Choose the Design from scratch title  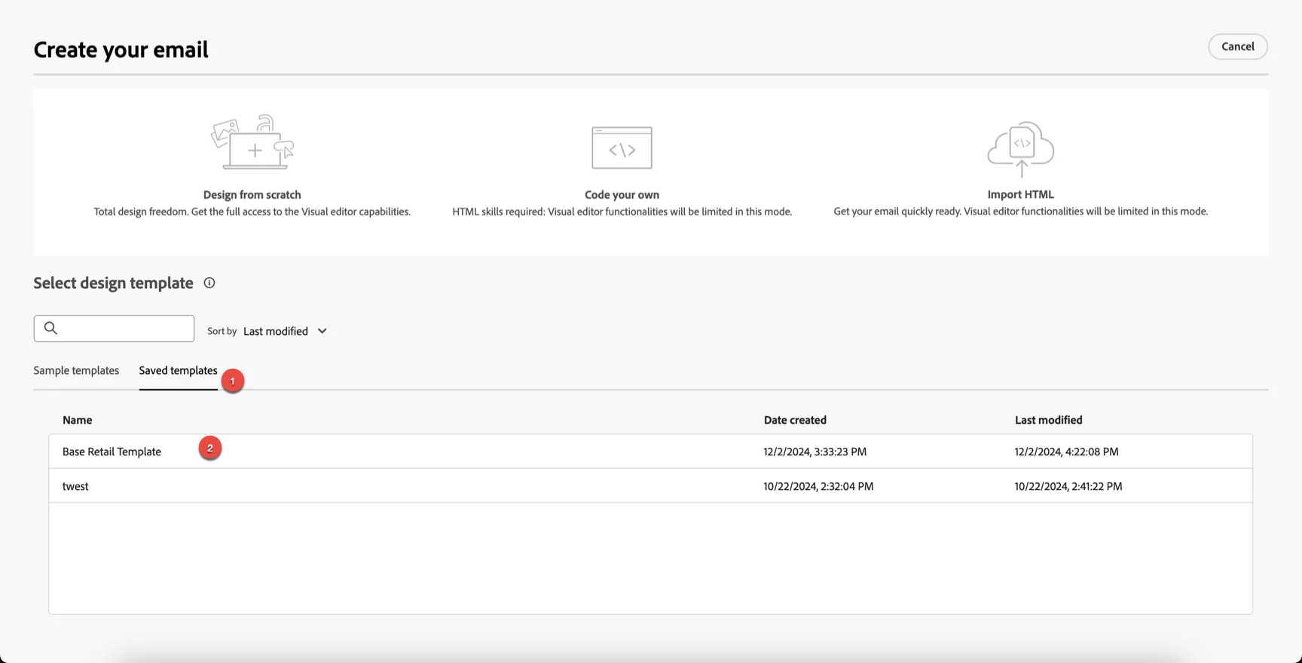click(x=252, y=195)
